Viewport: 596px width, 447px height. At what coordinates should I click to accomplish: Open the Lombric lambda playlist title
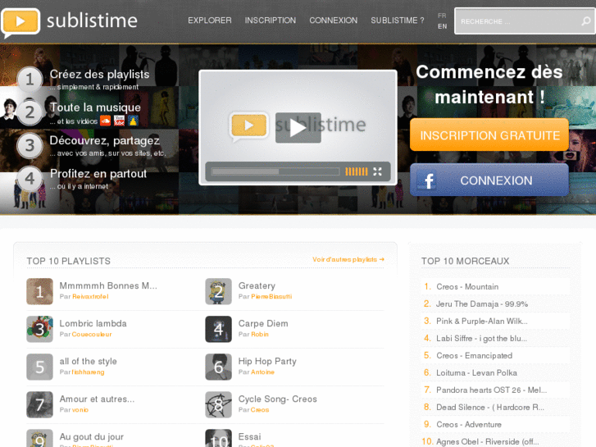click(93, 323)
